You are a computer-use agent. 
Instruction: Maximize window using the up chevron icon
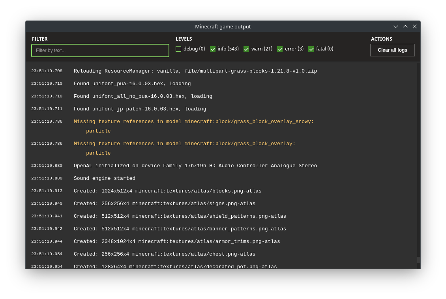(x=405, y=26)
